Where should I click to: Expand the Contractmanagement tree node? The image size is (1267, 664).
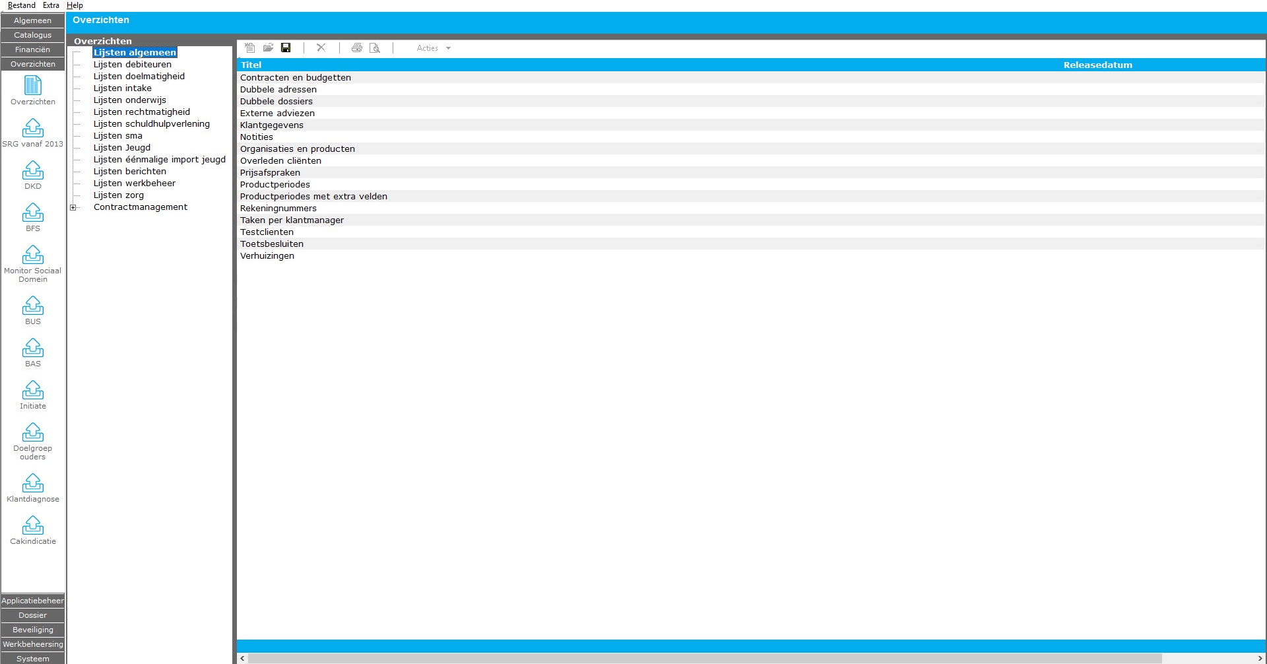coord(73,207)
